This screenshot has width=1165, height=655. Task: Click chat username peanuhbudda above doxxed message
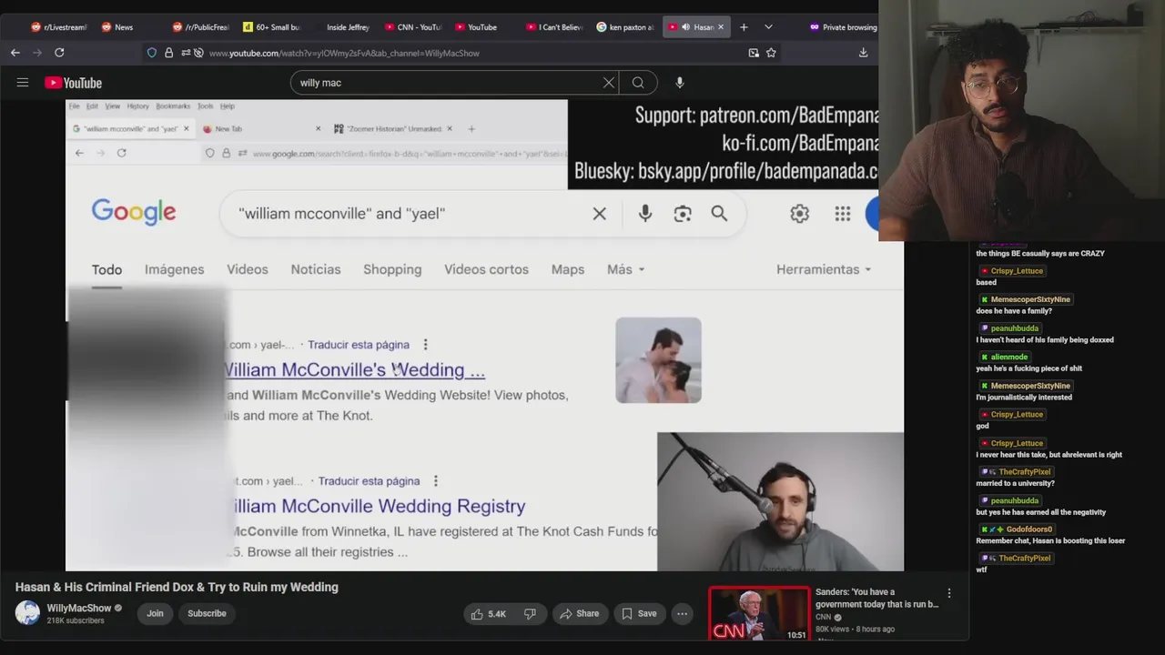[1015, 328]
